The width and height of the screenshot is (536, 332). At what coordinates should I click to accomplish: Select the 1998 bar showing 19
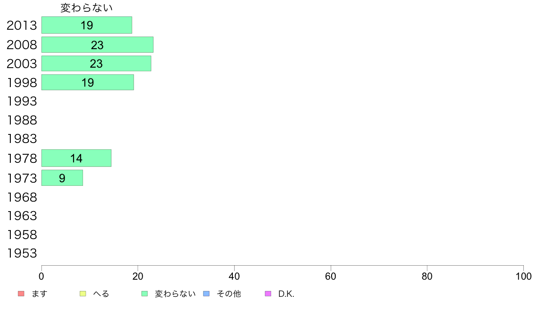pos(88,83)
